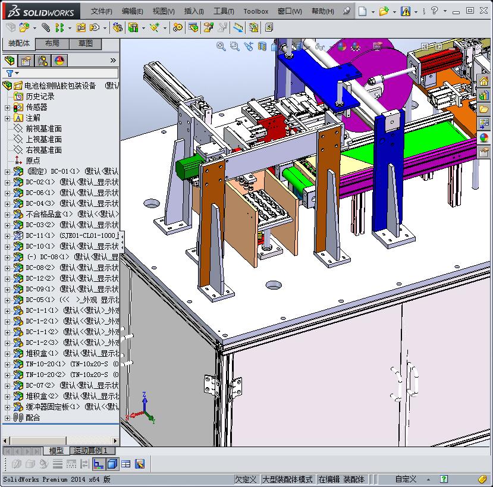Expand the DC-11<1> component node
This screenshot has height=487, width=493.
click(7, 236)
